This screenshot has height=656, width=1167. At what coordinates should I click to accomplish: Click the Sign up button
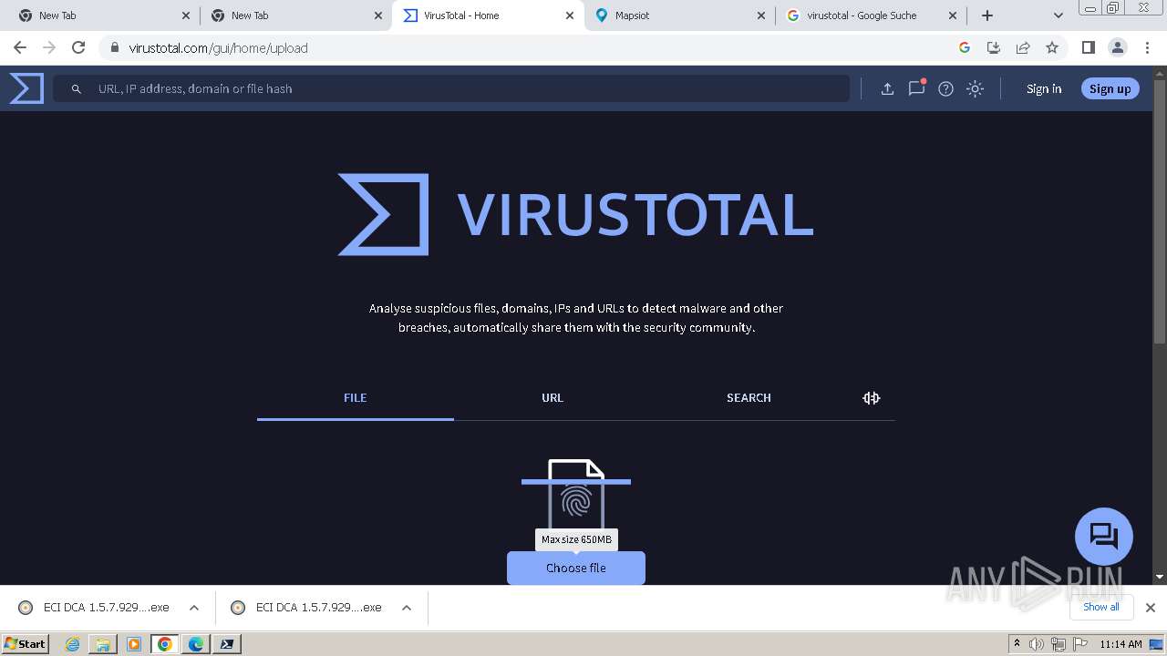pos(1110,88)
